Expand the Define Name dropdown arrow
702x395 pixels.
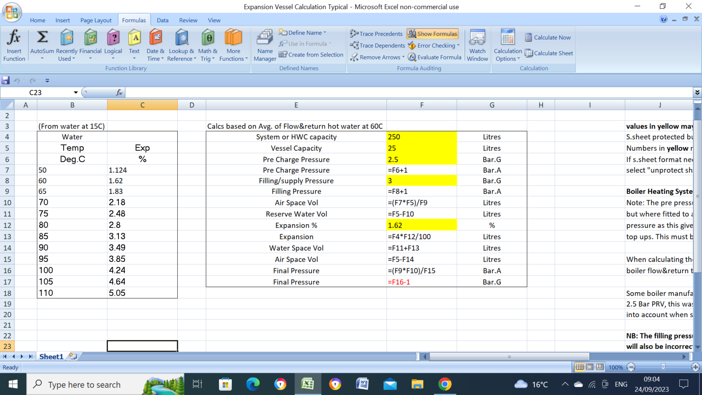point(325,32)
